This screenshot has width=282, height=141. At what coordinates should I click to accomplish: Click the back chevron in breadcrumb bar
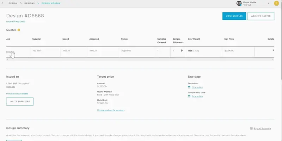click(x=2, y=3)
